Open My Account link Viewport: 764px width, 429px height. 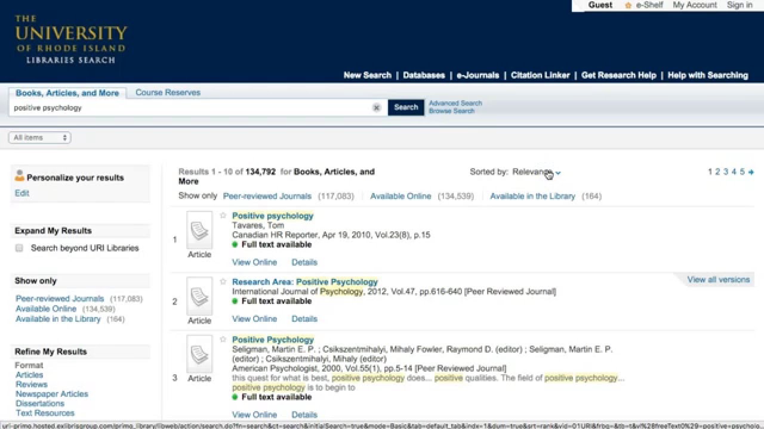(x=695, y=5)
